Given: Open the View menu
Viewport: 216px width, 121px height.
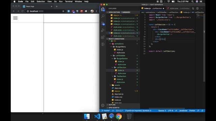Looking at the screenshot, I should point(50,1).
